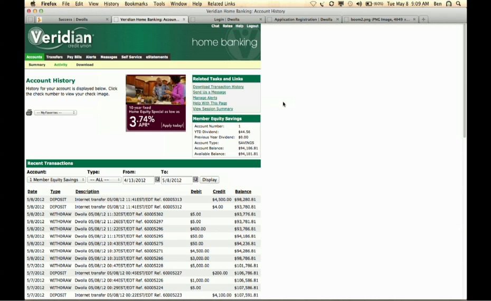
Task: Switch to the Login | Dwolla tab
Action: [x=226, y=20]
